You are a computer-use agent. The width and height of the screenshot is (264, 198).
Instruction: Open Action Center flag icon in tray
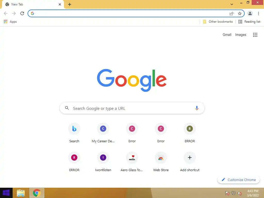pyautogui.click(x=227, y=193)
